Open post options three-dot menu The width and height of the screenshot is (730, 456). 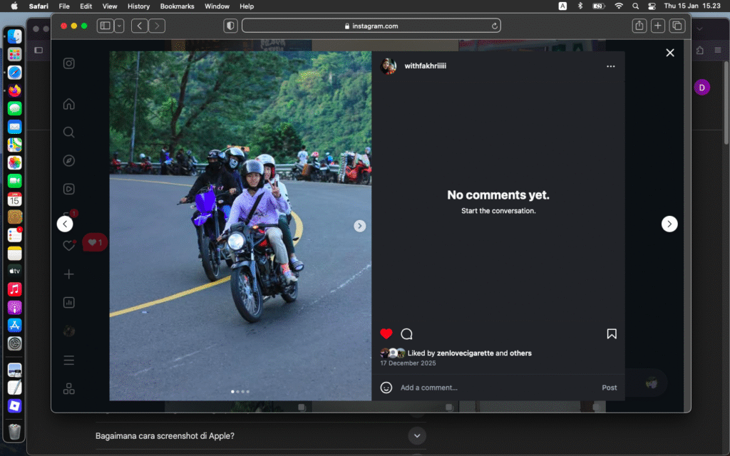coord(611,66)
